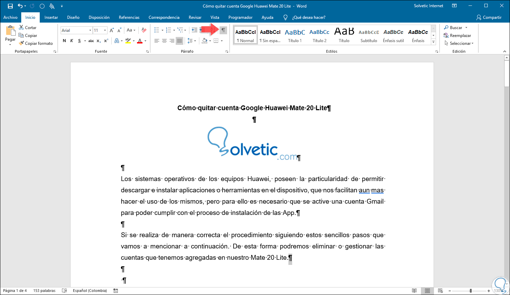Expand the styles gallery with More arrow

pyautogui.click(x=433, y=42)
